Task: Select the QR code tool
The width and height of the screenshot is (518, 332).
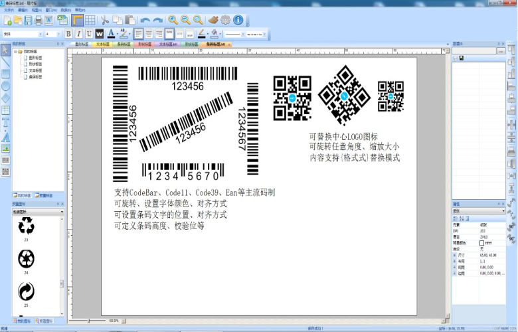Action: pyautogui.click(x=5, y=171)
